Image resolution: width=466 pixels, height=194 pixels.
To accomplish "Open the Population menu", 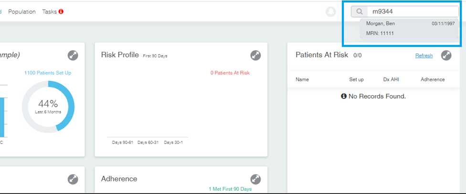I will (x=22, y=12).
